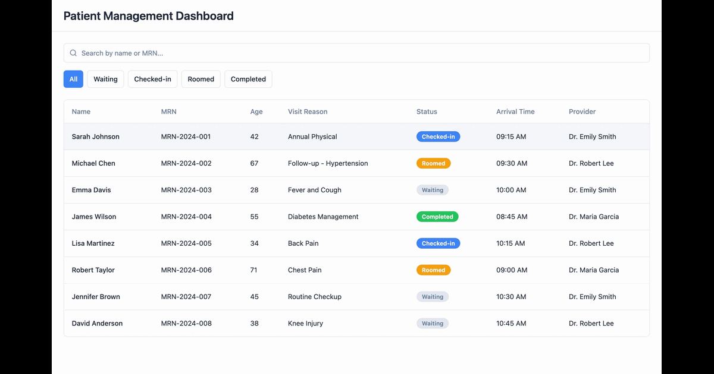Click the 10:15 AM arrival time
Image resolution: width=714 pixels, height=374 pixels.
click(511, 243)
